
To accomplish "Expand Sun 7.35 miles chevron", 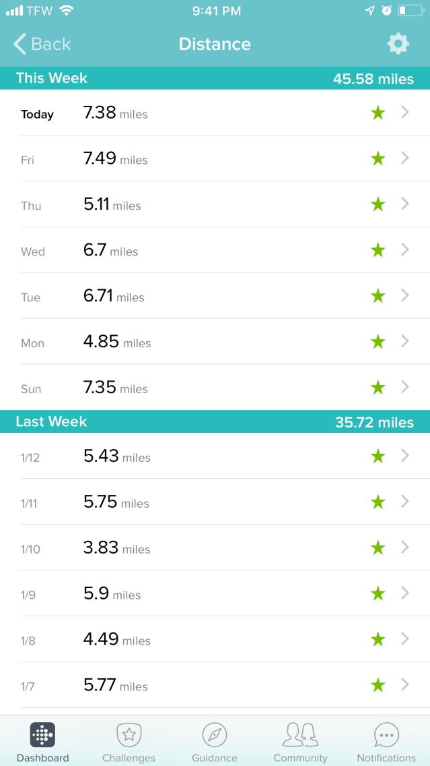I will point(405,387).
